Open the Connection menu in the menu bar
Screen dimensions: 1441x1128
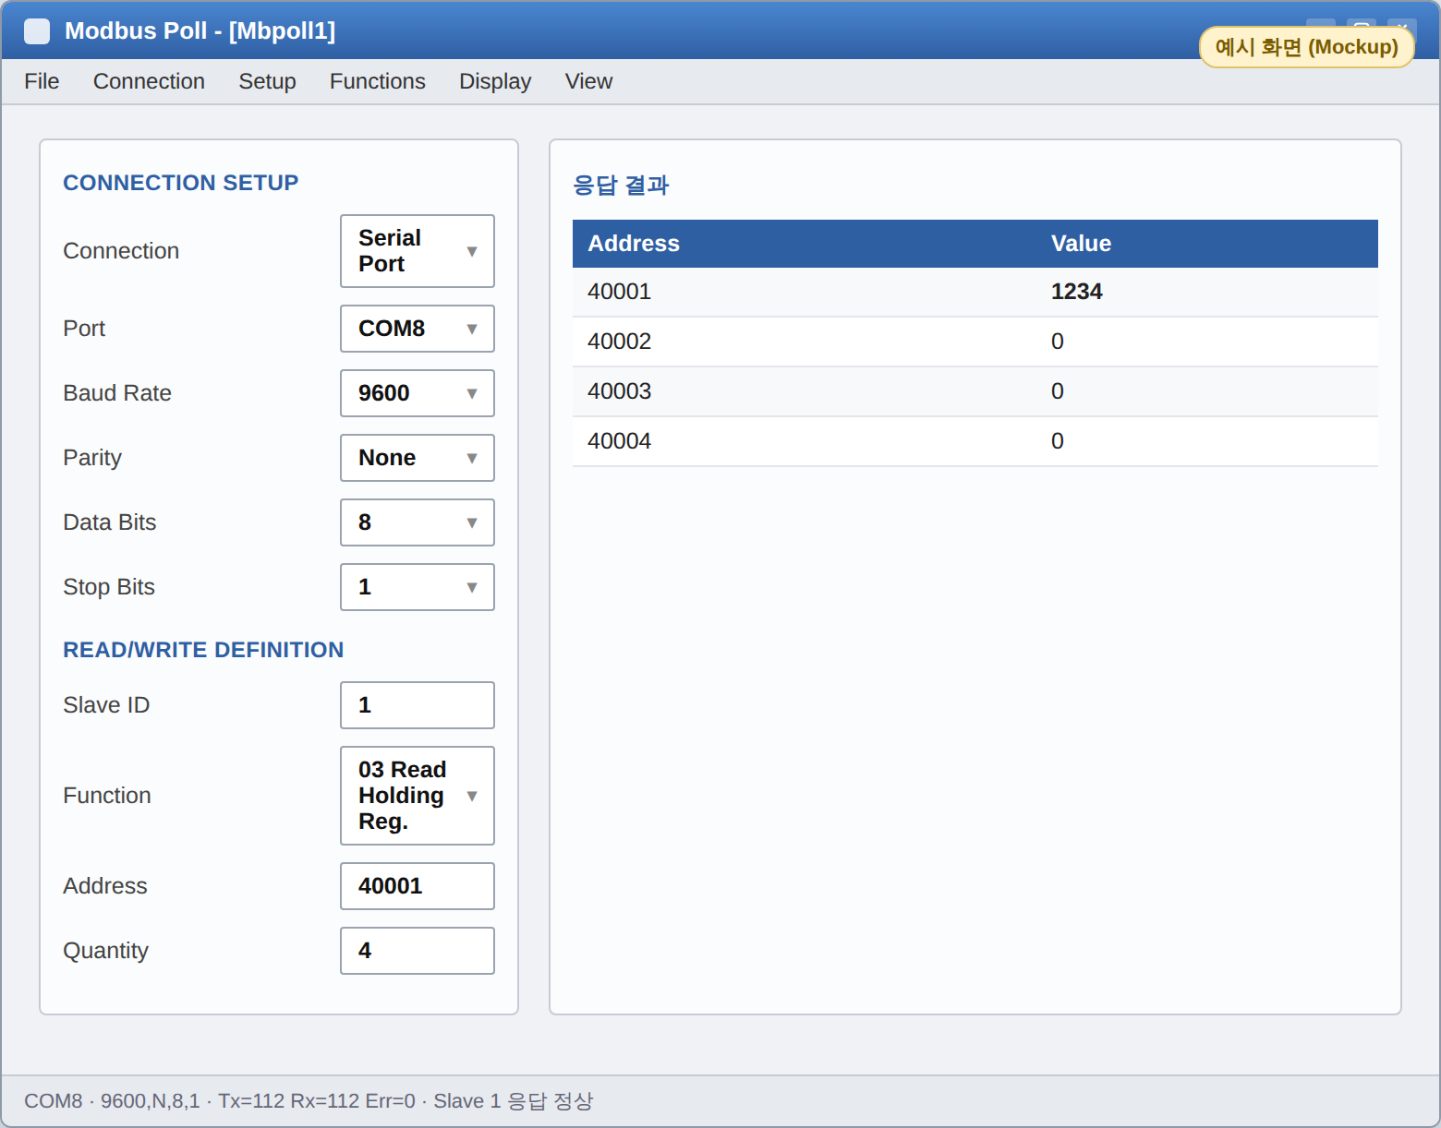click(149, 81)
